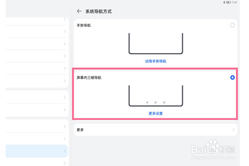
Task: Tap the gesture navigation preview illustration
Action: pyautogui.click(x=156, y=43)
